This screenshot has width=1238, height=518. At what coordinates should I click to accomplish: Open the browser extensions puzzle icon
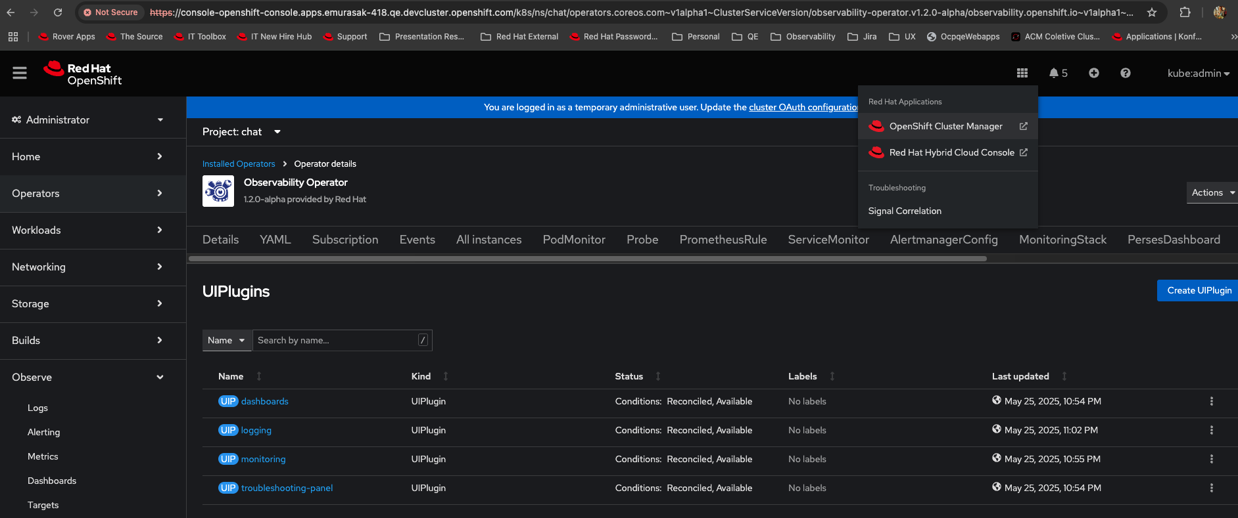(x=1185, y=12)
